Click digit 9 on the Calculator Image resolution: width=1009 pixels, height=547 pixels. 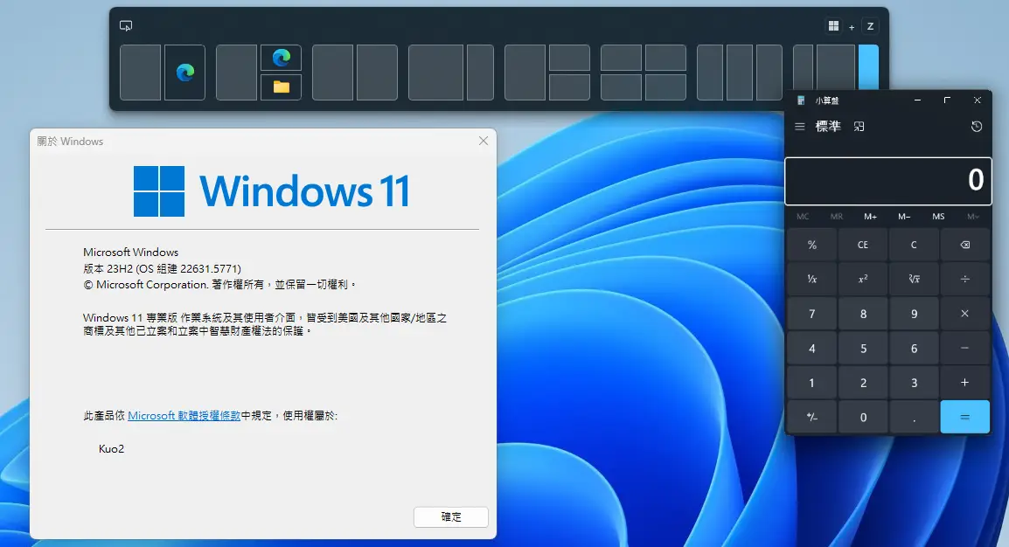[x=914, y=314]
